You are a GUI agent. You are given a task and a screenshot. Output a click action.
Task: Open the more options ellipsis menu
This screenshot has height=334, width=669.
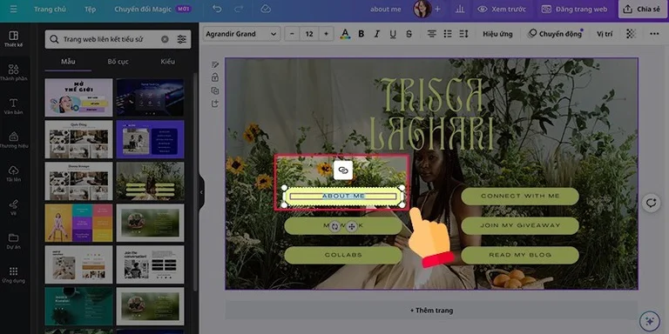point(654,34)
